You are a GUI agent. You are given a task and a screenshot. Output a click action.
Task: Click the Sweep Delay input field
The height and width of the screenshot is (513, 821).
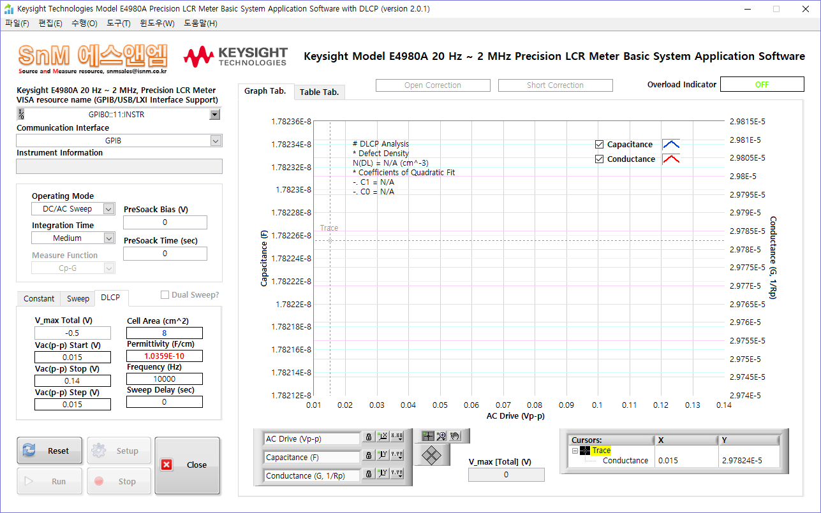165,402
